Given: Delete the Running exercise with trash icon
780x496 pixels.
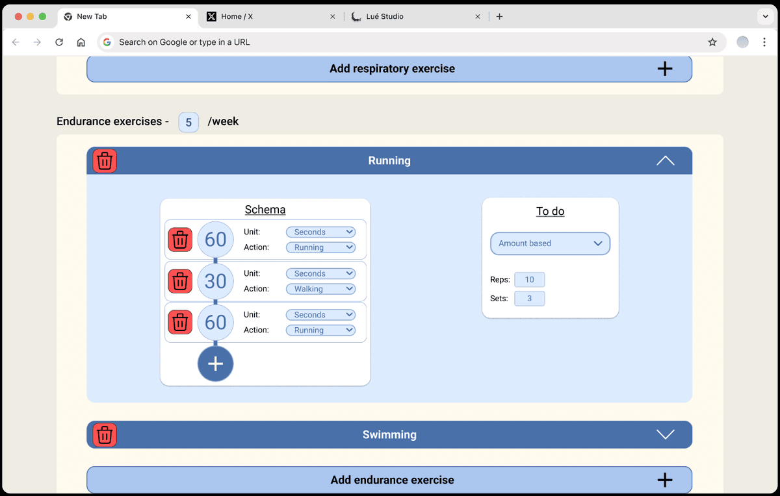Looking at the screenshot, I should 105,160.
